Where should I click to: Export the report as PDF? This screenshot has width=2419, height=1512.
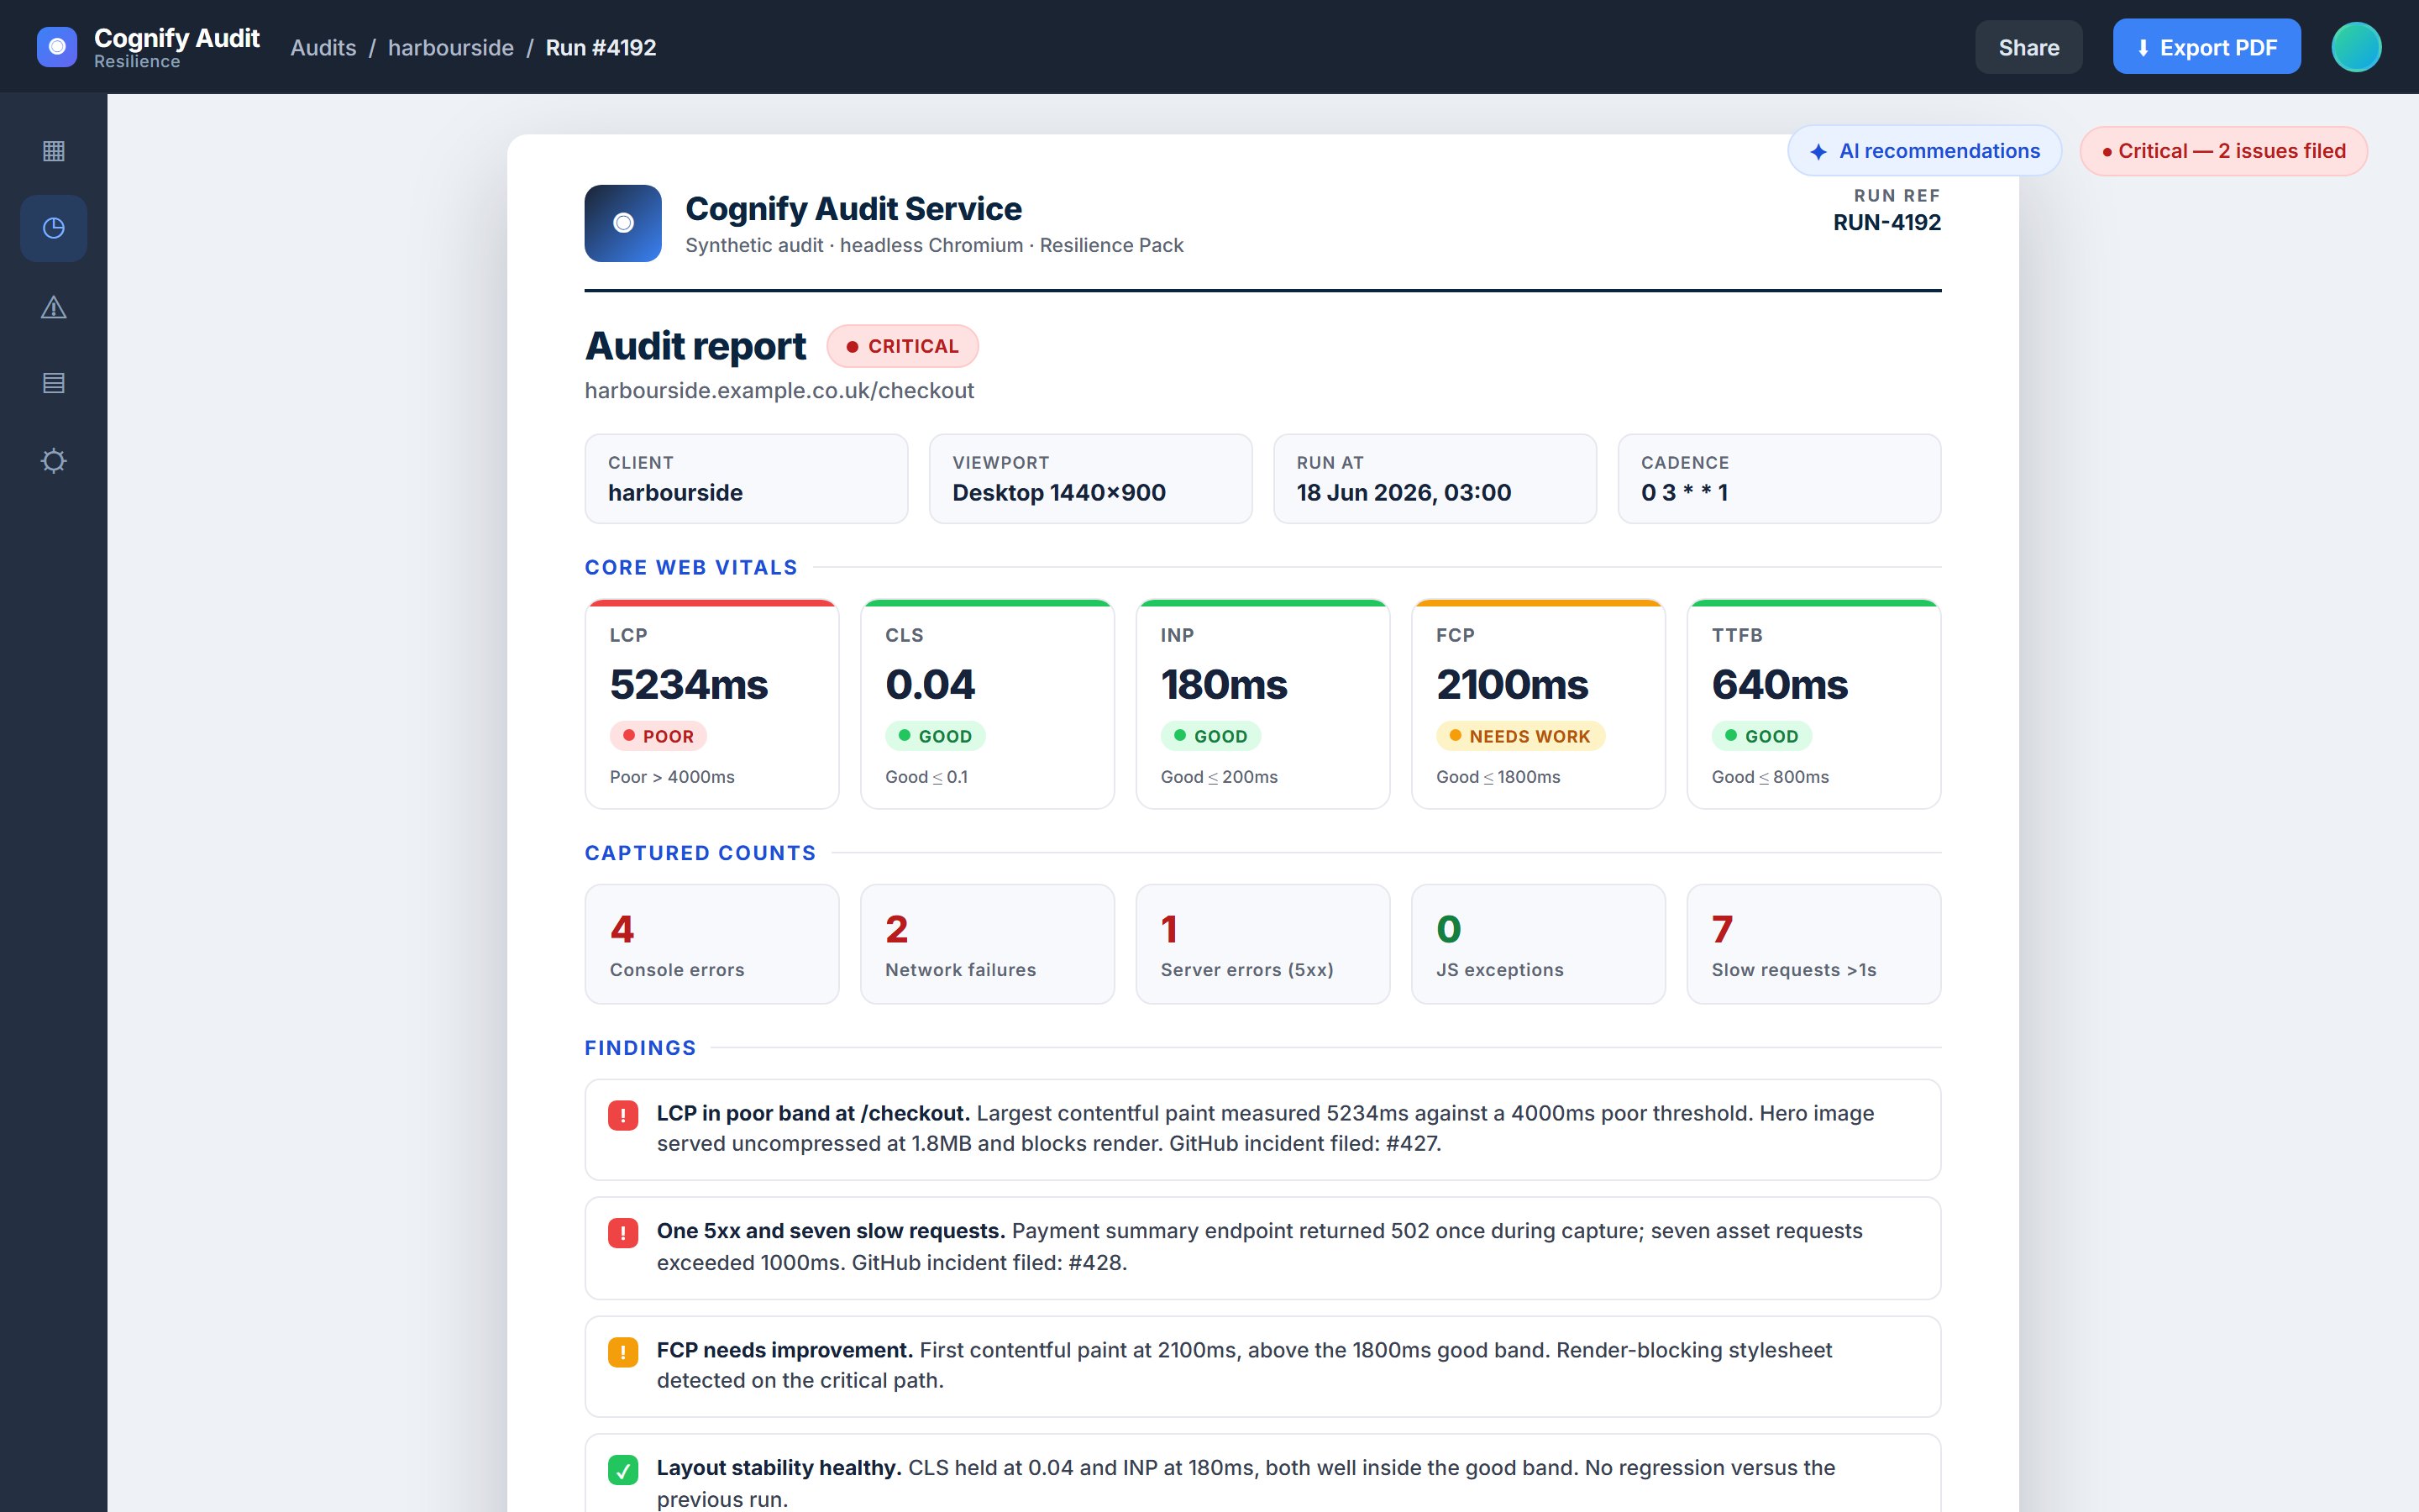(2206, 47)
